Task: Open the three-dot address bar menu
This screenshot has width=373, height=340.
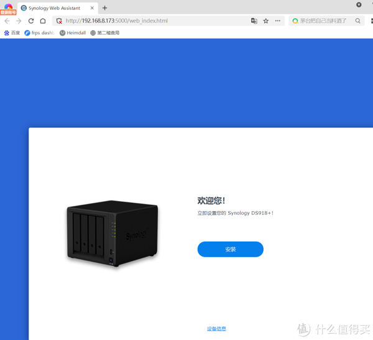Action: click(278, 21)
